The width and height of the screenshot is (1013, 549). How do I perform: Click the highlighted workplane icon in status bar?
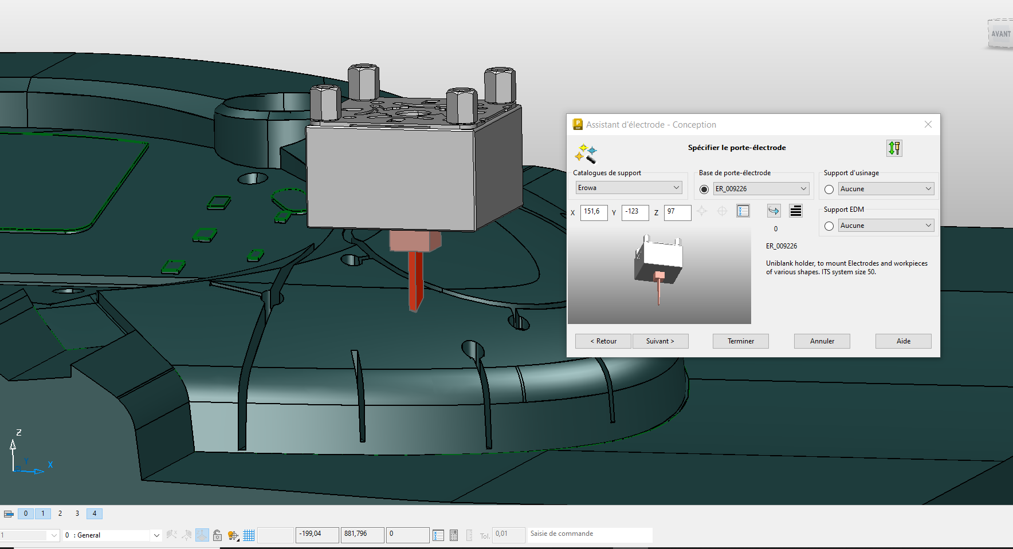(x=202, y=535)
